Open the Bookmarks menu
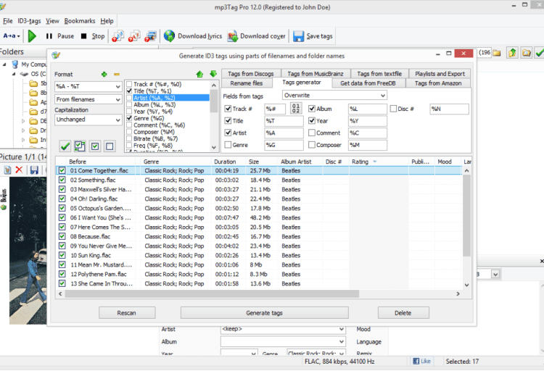The width and height of the screenshot is (544, 371). tap(79, 21)
